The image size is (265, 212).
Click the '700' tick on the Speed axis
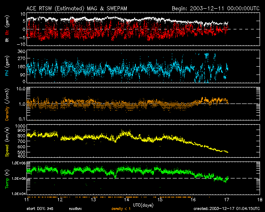[x=22, y=141]
